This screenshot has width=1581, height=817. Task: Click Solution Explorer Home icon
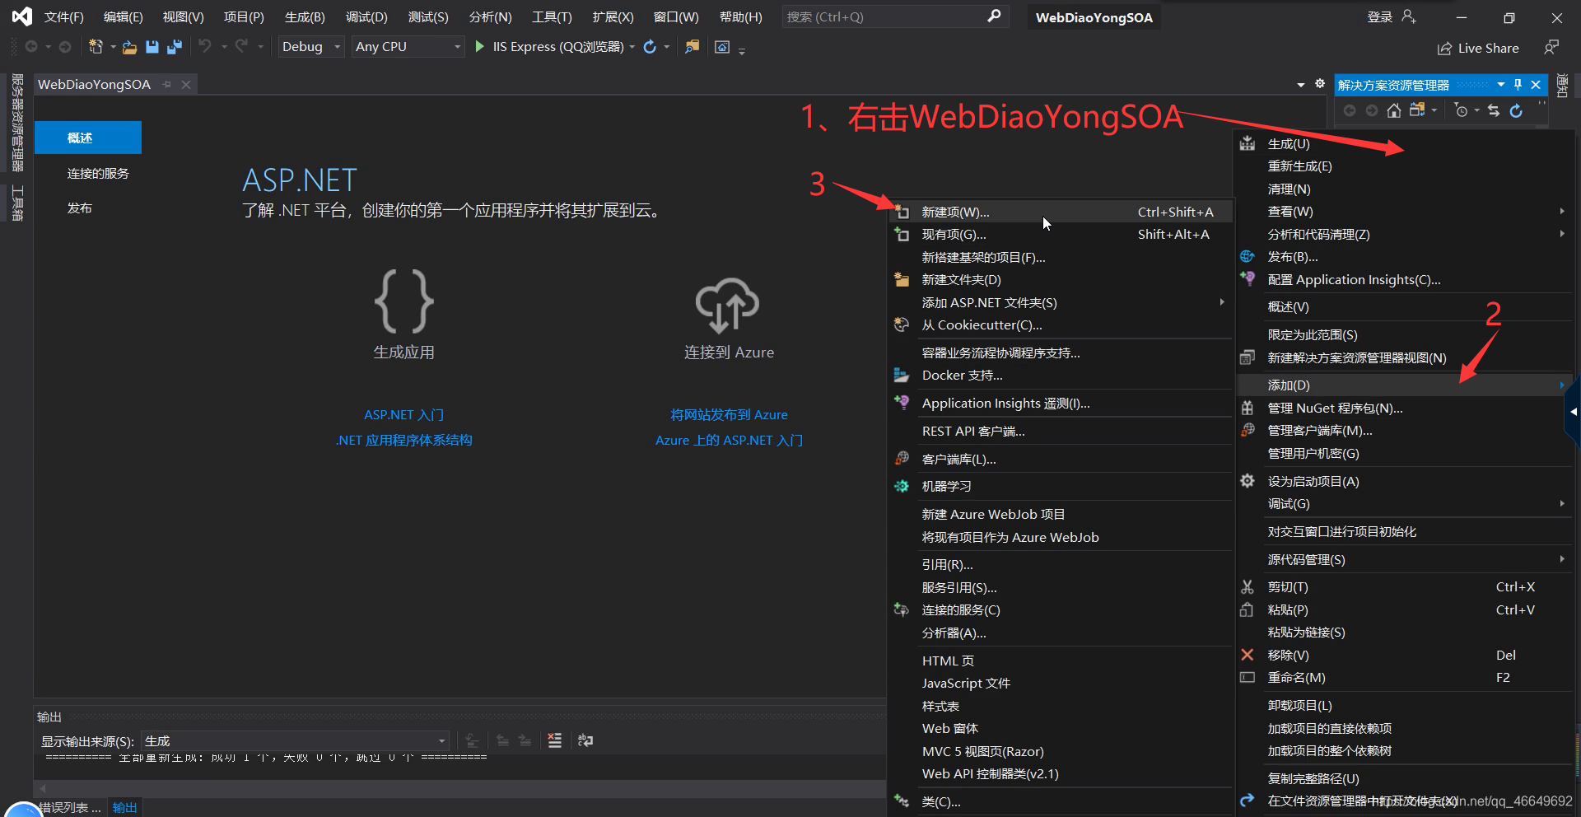coord(1393,110)
